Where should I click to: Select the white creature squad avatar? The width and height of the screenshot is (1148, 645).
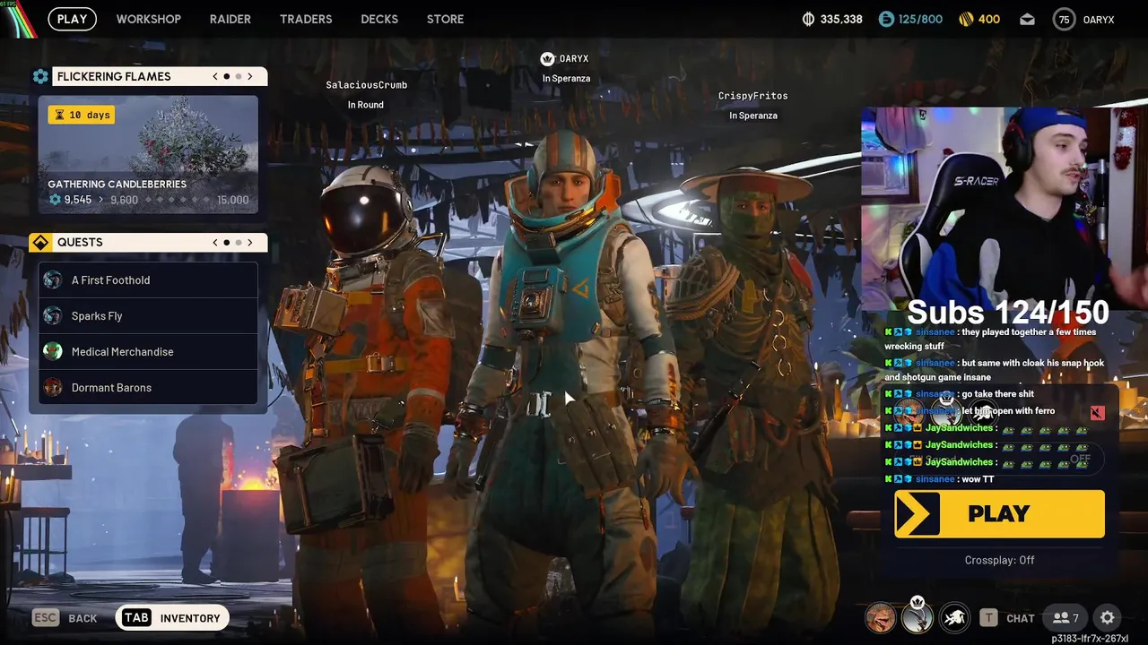pyautogui.click(x=954, y=617)
